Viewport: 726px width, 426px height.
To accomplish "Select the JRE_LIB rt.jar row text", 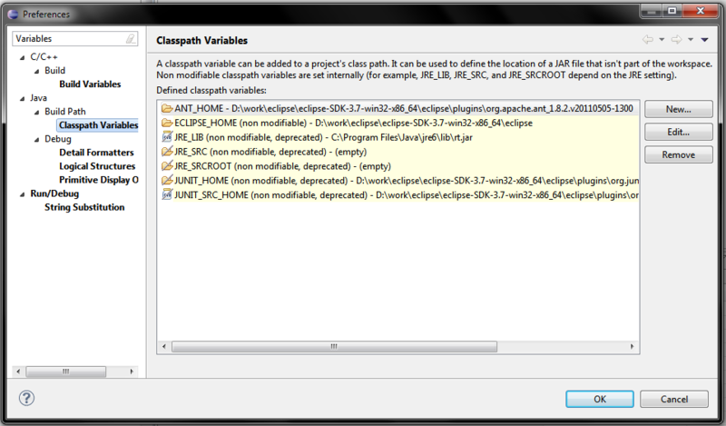I will coord(323,137).
